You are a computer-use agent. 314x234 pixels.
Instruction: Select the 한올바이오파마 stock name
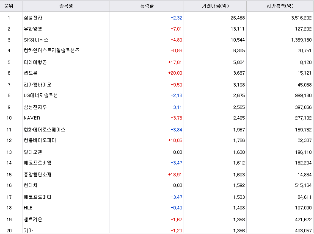click(40, 140)
